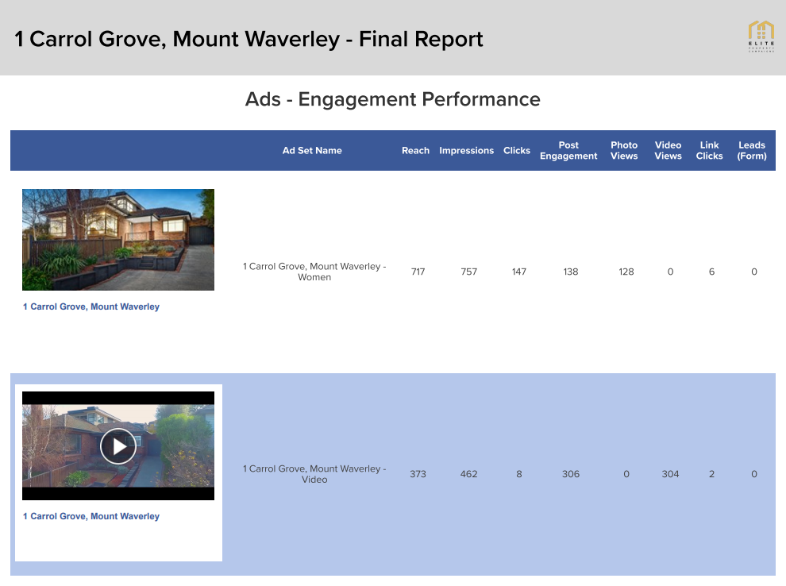Select the Leads (Form) column header
786x586 pixels.
pos(752,151)
